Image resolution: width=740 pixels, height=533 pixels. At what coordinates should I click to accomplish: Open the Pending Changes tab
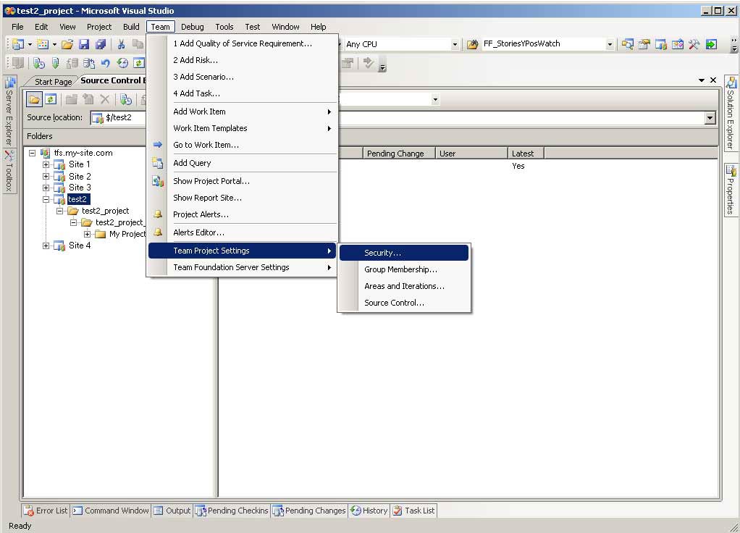[310, 511]
